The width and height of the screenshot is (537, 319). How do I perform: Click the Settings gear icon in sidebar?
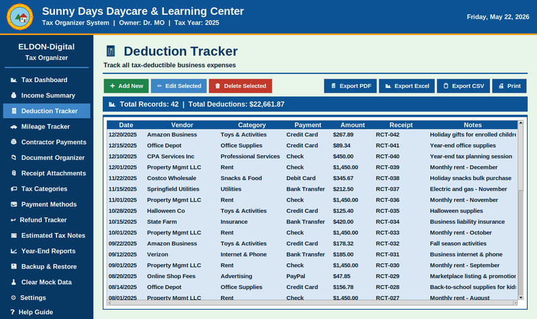click(13, 298)
